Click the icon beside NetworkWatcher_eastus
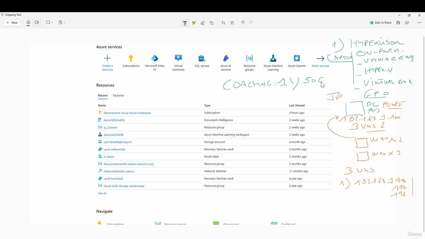The height and width of the screenshot is (239, 425). pyautogui.click(x=100, y=171)
